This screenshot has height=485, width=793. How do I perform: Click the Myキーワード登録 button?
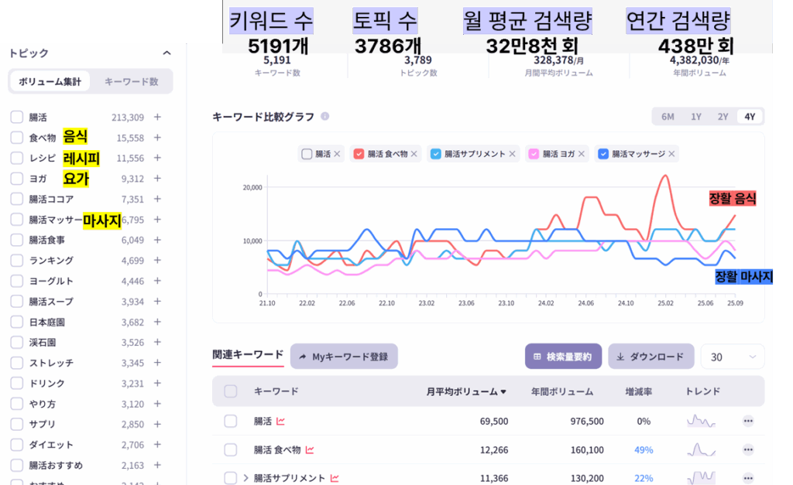pyautogui.click(x=346, y=357)
